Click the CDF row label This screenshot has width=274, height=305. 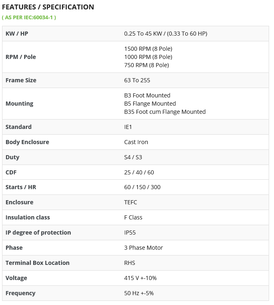11,172
